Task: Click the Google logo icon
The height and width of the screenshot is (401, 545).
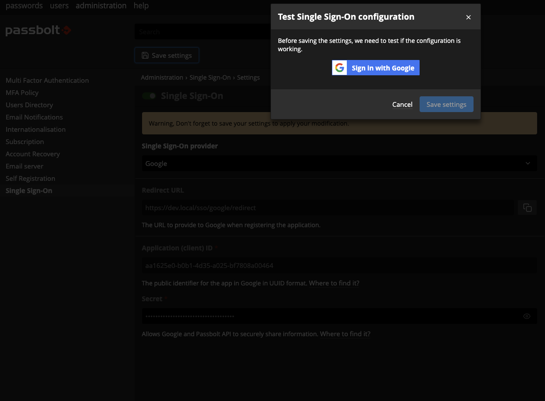Action: pyautogui.click(x=339, y=68)
